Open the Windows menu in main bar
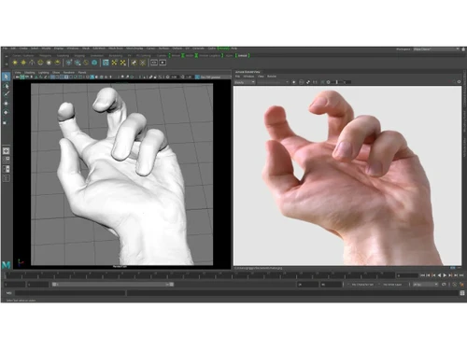Image resolution: width=467 pixels, height=350 pixels. tap(73, 49)
